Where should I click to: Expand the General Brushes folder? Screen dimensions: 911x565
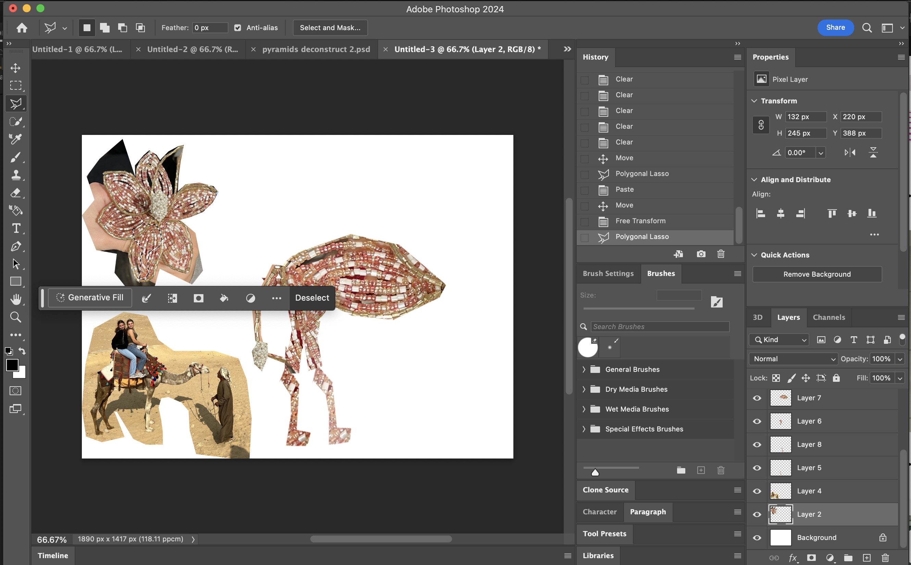point(584,369)
